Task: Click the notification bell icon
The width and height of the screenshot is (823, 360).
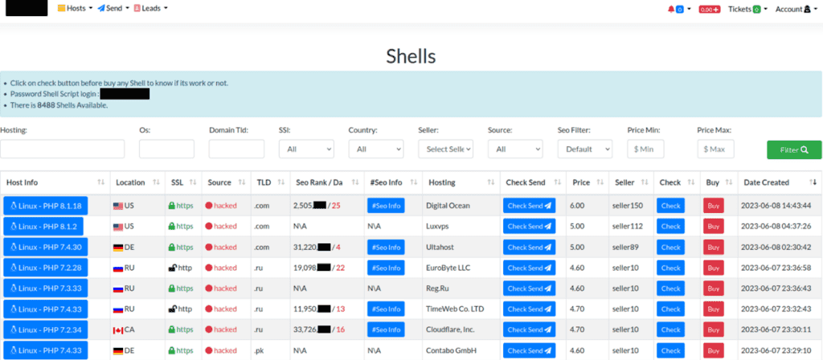Action: 671,9
